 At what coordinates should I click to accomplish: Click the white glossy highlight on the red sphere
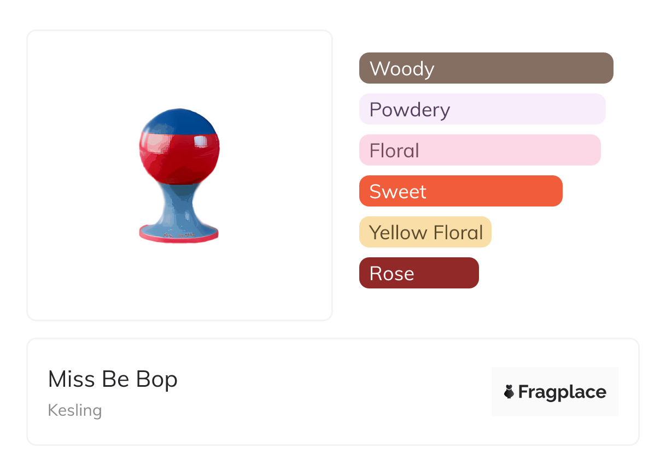tap(201, 142)
